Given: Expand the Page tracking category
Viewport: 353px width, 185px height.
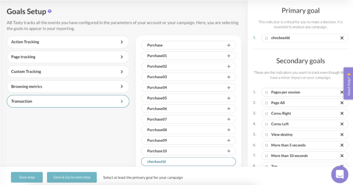Looking at the screenshot, I should coord(68,57).
